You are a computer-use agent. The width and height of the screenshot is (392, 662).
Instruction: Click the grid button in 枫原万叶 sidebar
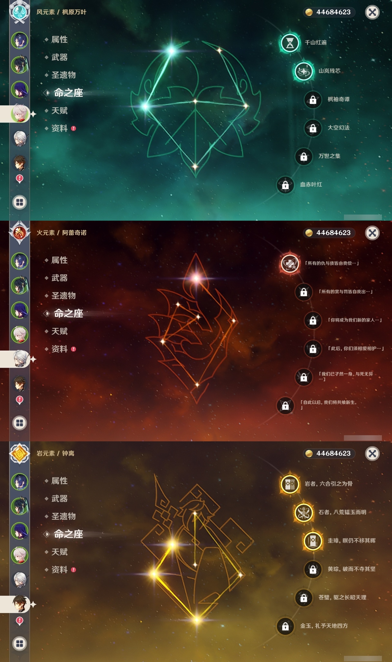[20, 202]
